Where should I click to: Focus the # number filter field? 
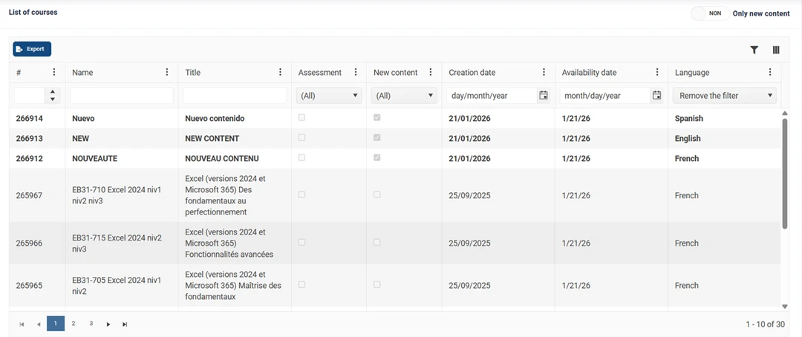[x=30, y=96]
